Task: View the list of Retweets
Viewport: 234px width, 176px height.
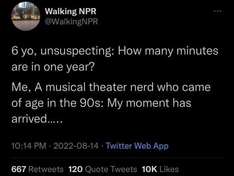Action: pos(47,169)
